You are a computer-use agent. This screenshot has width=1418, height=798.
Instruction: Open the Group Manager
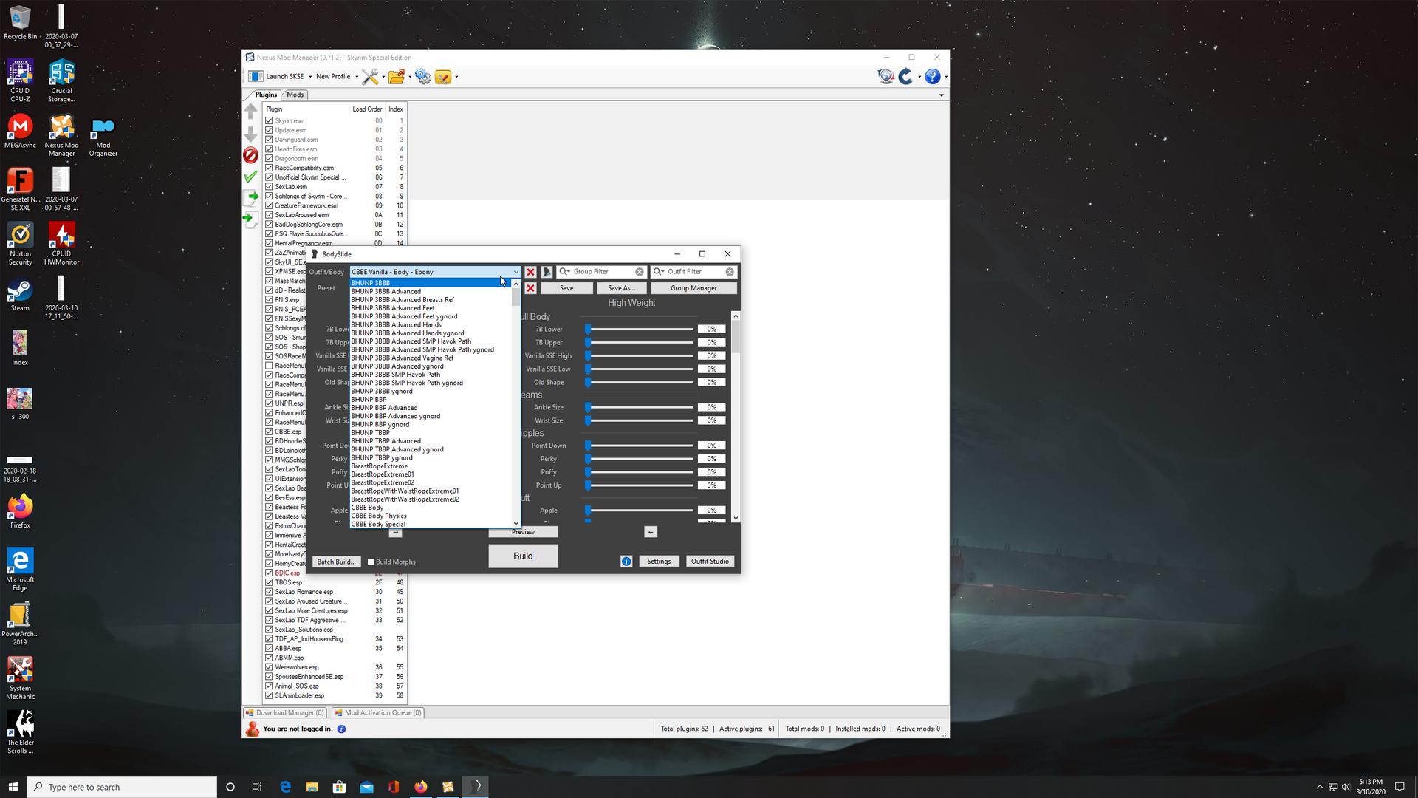tap(693, 288)
